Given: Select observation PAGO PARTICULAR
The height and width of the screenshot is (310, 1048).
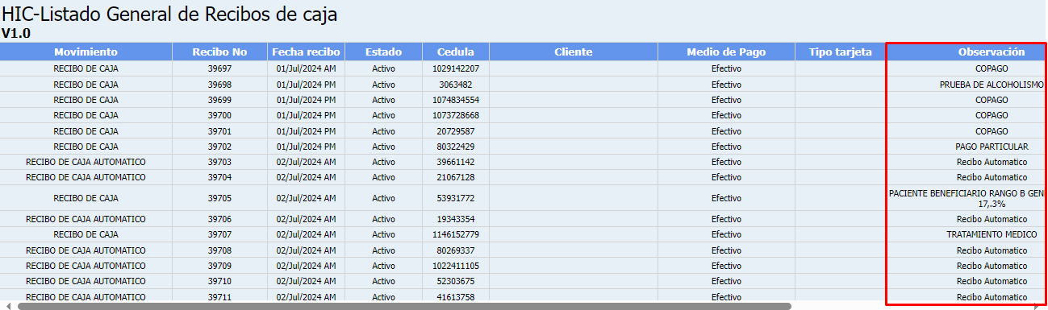Looking at the screenshot, I should point(992,147).
